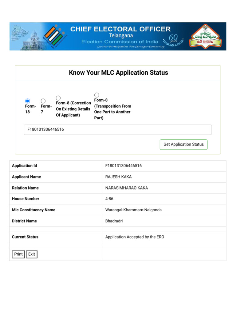Image resolution: width=236 pixels, height=315 pixels.
Task: Click the 60 years Diamond Jubilee emblem
Action: point(173,40)
